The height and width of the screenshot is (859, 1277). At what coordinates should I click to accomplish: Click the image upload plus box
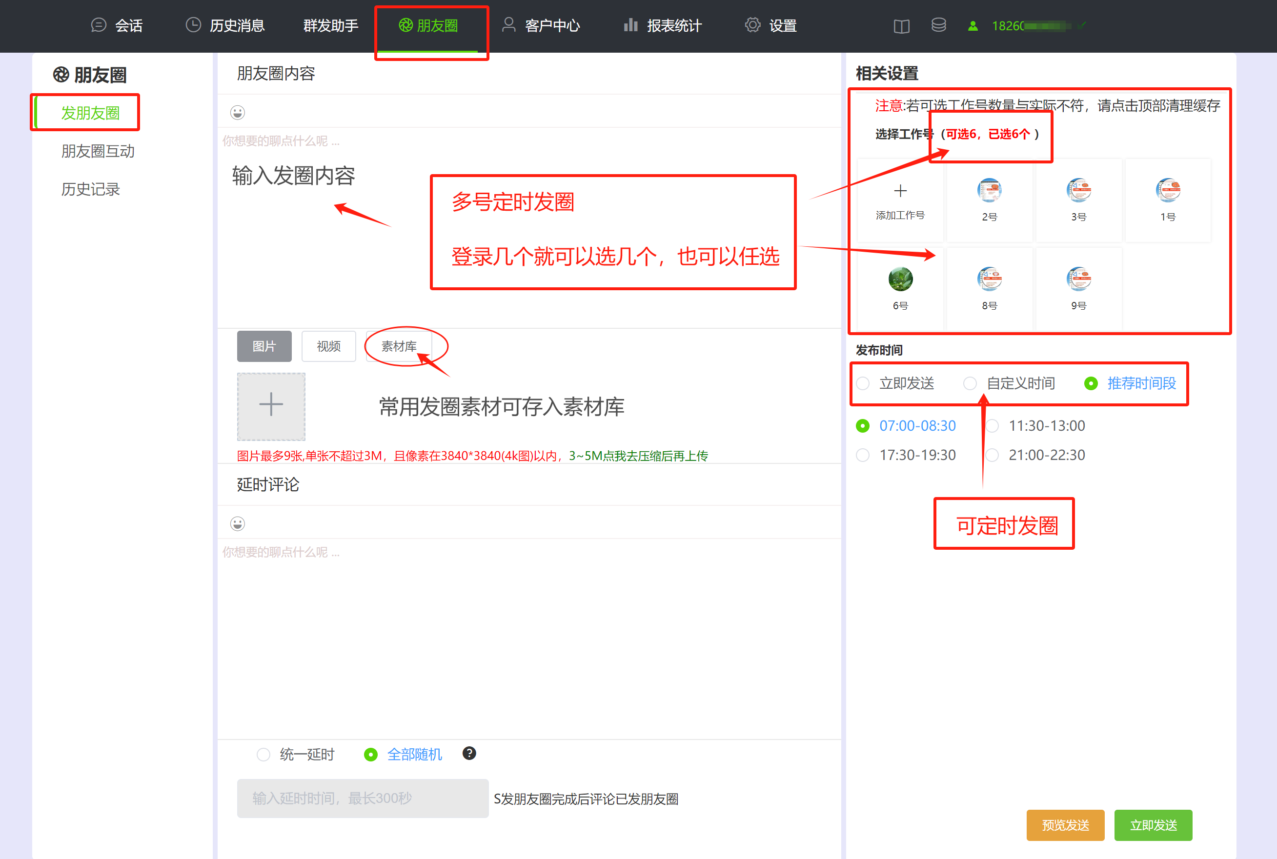click(x=271, y=406)
